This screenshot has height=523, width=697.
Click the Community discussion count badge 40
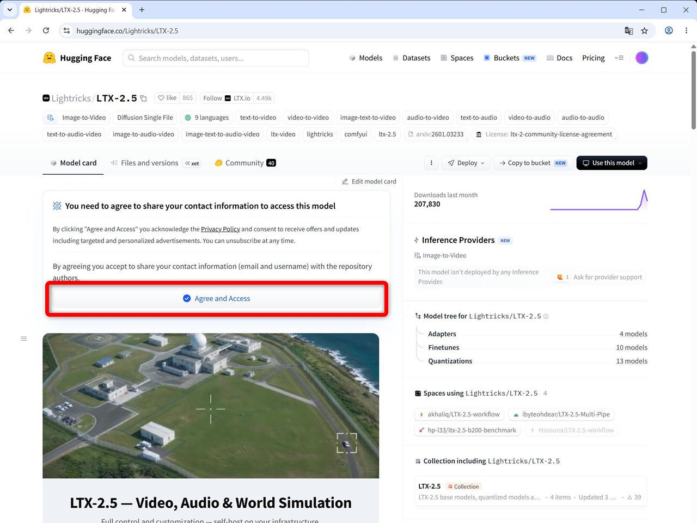point(271,163)
